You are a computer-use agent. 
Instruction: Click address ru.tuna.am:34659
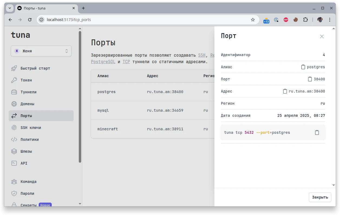click(165, 110)
